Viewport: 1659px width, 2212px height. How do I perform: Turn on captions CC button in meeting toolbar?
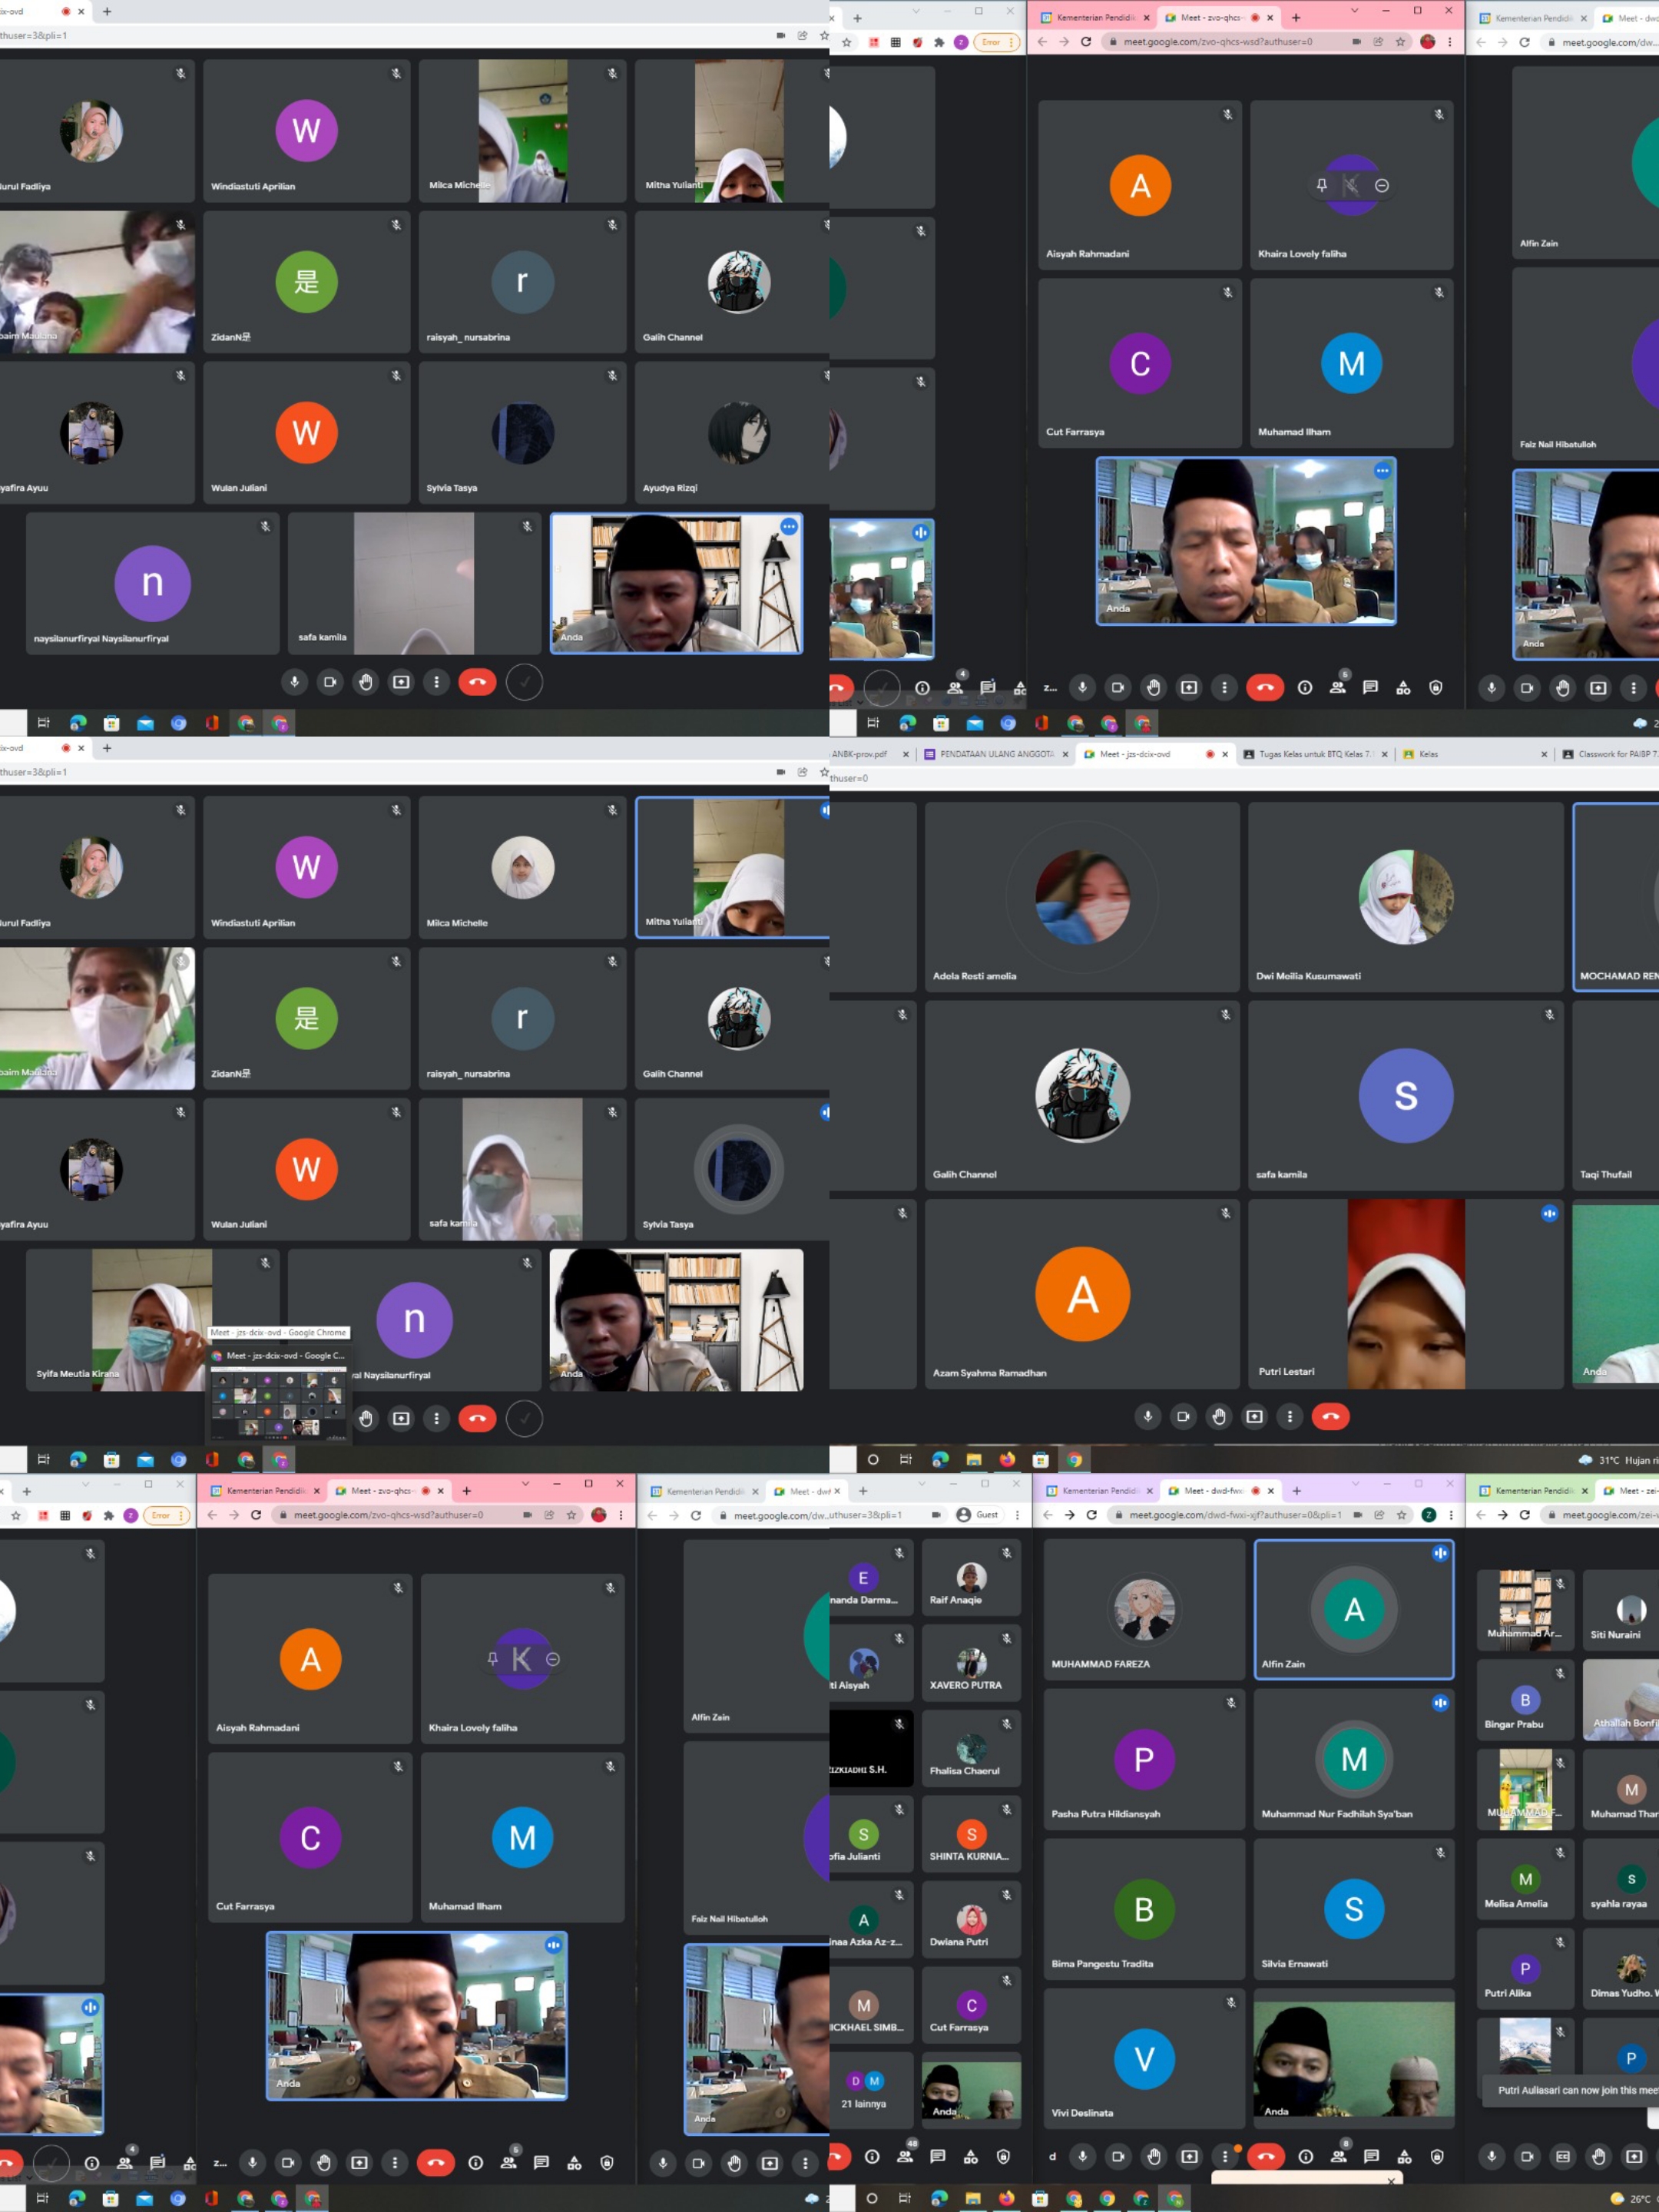[1563, 2157]
